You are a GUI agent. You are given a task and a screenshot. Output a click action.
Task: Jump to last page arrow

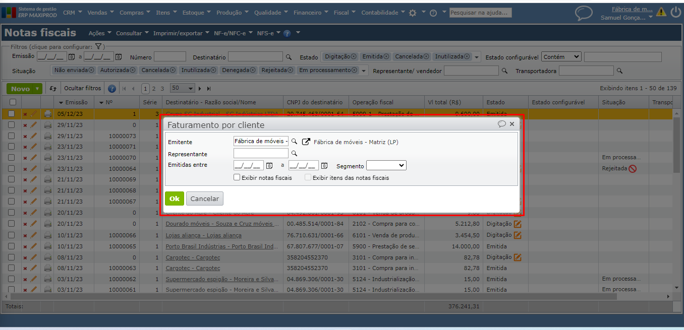click(208, 89)
